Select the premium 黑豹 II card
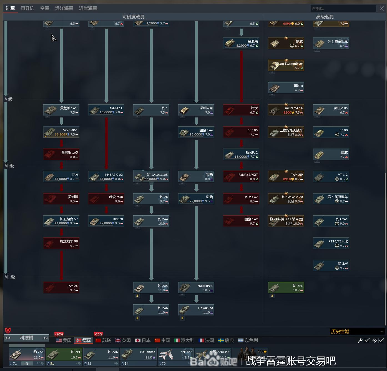The height and width of the screenshot is (371, 387). (x=286, y=88)
